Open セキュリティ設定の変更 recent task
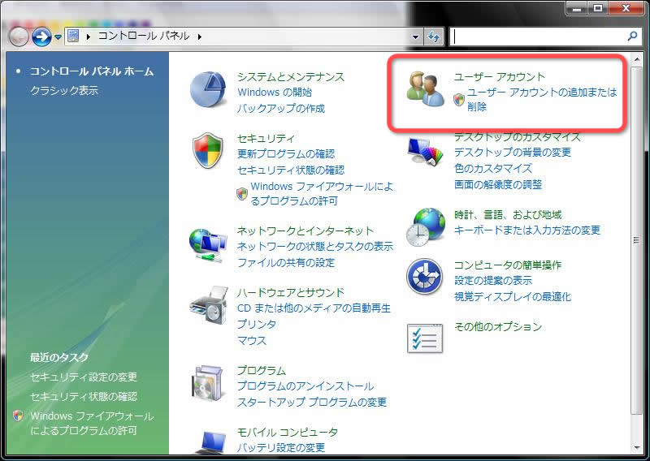 (x=84, y=377)
